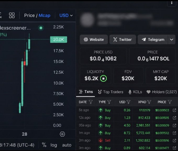Image resolution: width=178 pixels, height=151 pixels.
Task: Click the green status dot beside dexscreener
Action: click(41, 28)
